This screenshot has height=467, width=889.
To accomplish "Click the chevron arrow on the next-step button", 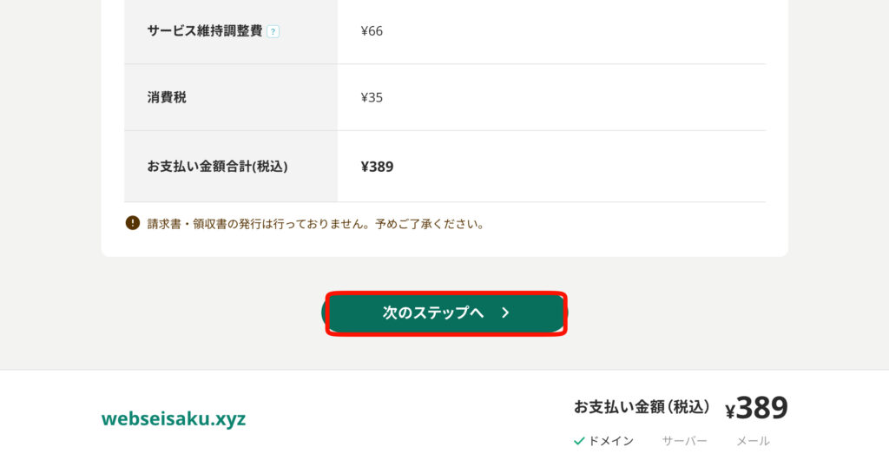I will [x=505, y=312].
